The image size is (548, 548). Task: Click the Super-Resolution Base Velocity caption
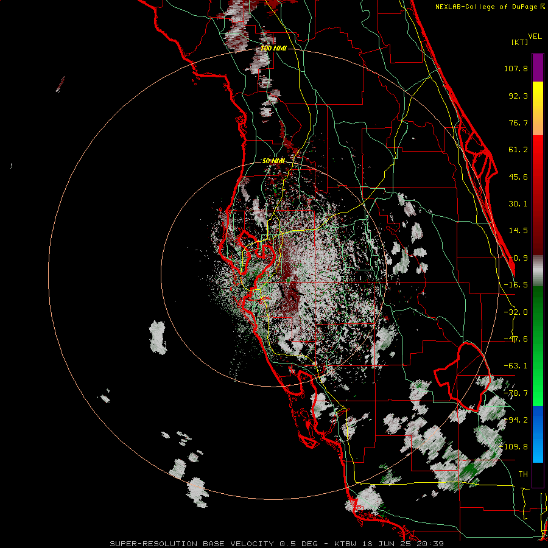point(276,544)
